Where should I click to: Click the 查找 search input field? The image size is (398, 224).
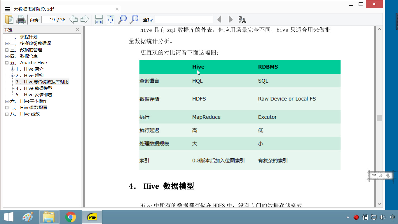(x=184, y=19)
